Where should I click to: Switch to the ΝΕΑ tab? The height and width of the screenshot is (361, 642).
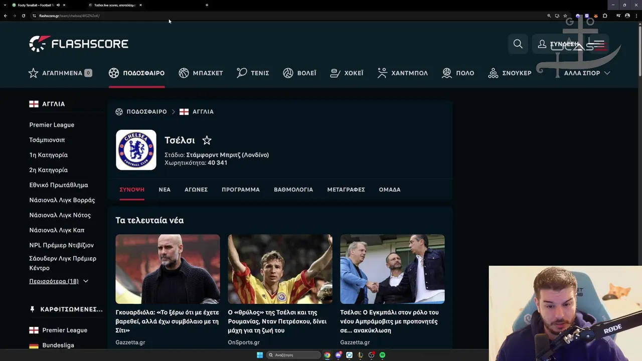pyautogui.click(x=165, y=190)
